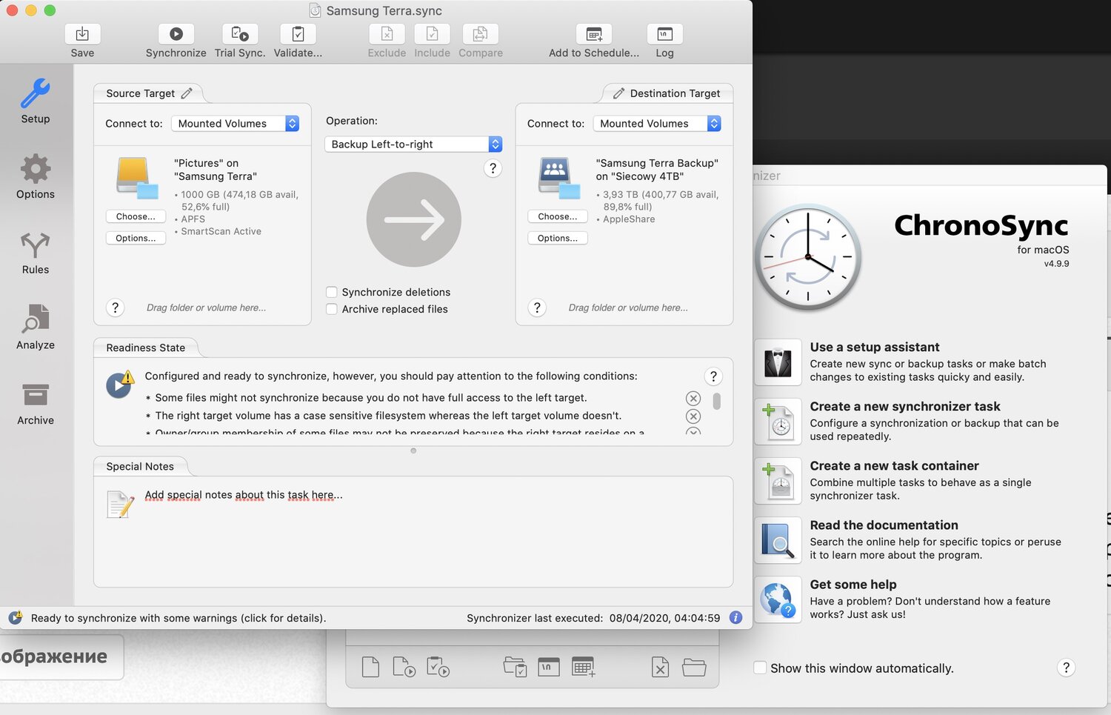Click the source Options... button
1111x715 pixels.
[136, 238]
